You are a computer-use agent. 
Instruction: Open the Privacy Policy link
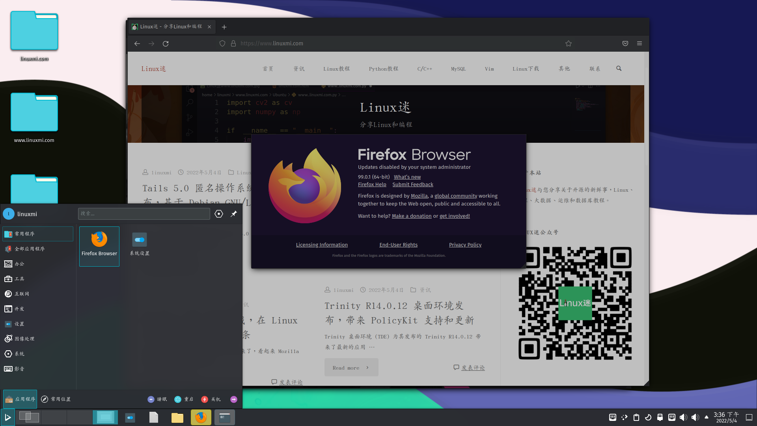point(465,245)
